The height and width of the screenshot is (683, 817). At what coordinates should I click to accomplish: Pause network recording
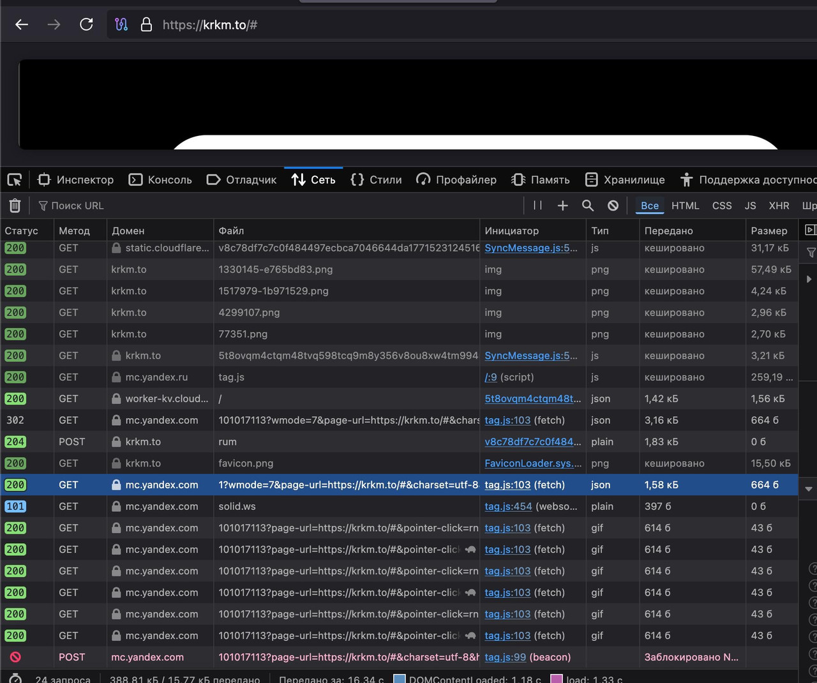(x=537, y=206)
